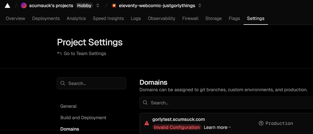Collapse details with chevron beside Learn more
Screen dimensions: 313x134
[x=230, y=127]
